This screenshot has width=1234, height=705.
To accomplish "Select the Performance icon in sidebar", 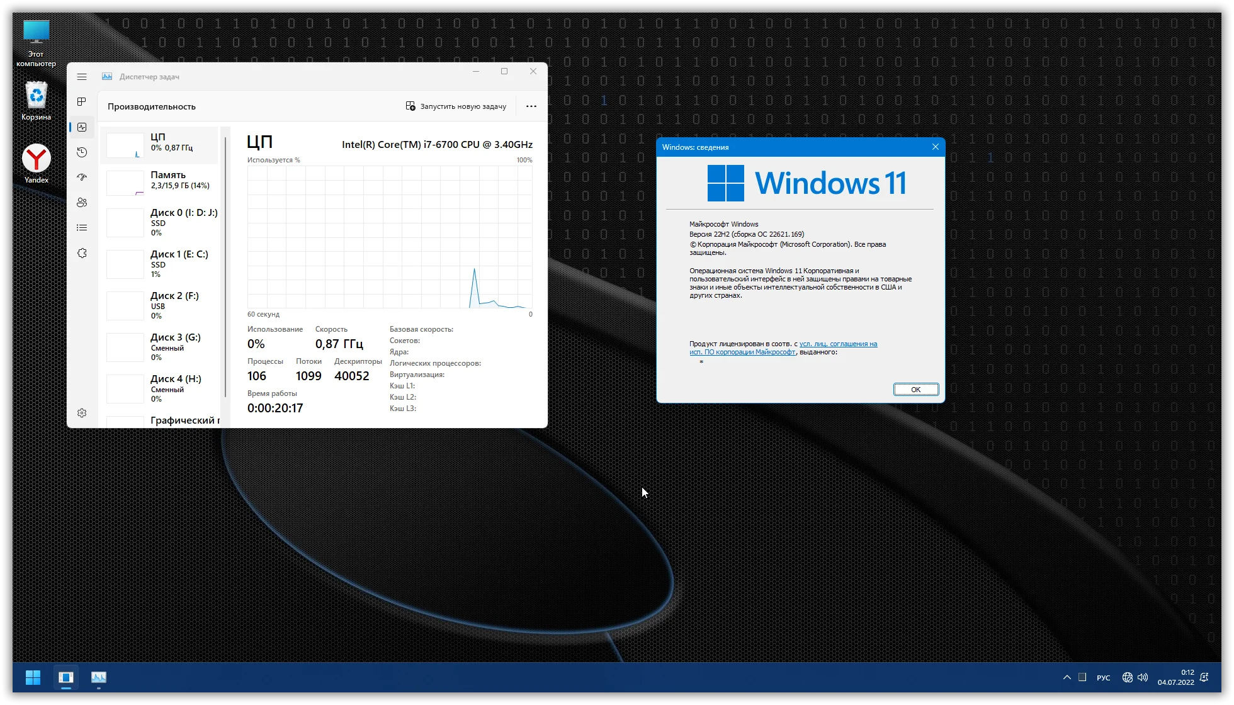I will pyautogui.click(x=82, y=127).
